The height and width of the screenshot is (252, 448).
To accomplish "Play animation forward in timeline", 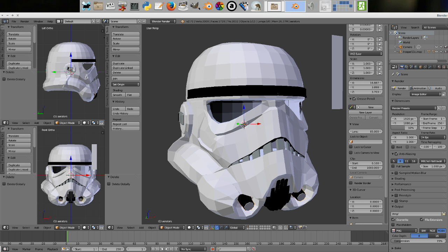I will [167, 249].
